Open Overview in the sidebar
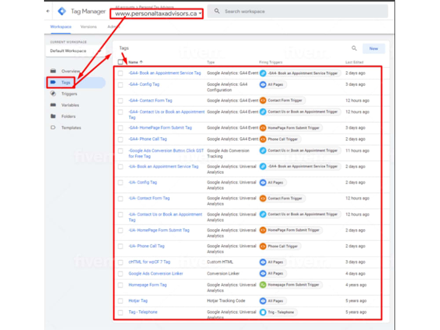440x330 pixels. (x=71, y=71)
